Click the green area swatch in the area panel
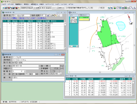This screenshot has height=104, width=137. click(84, 18)
